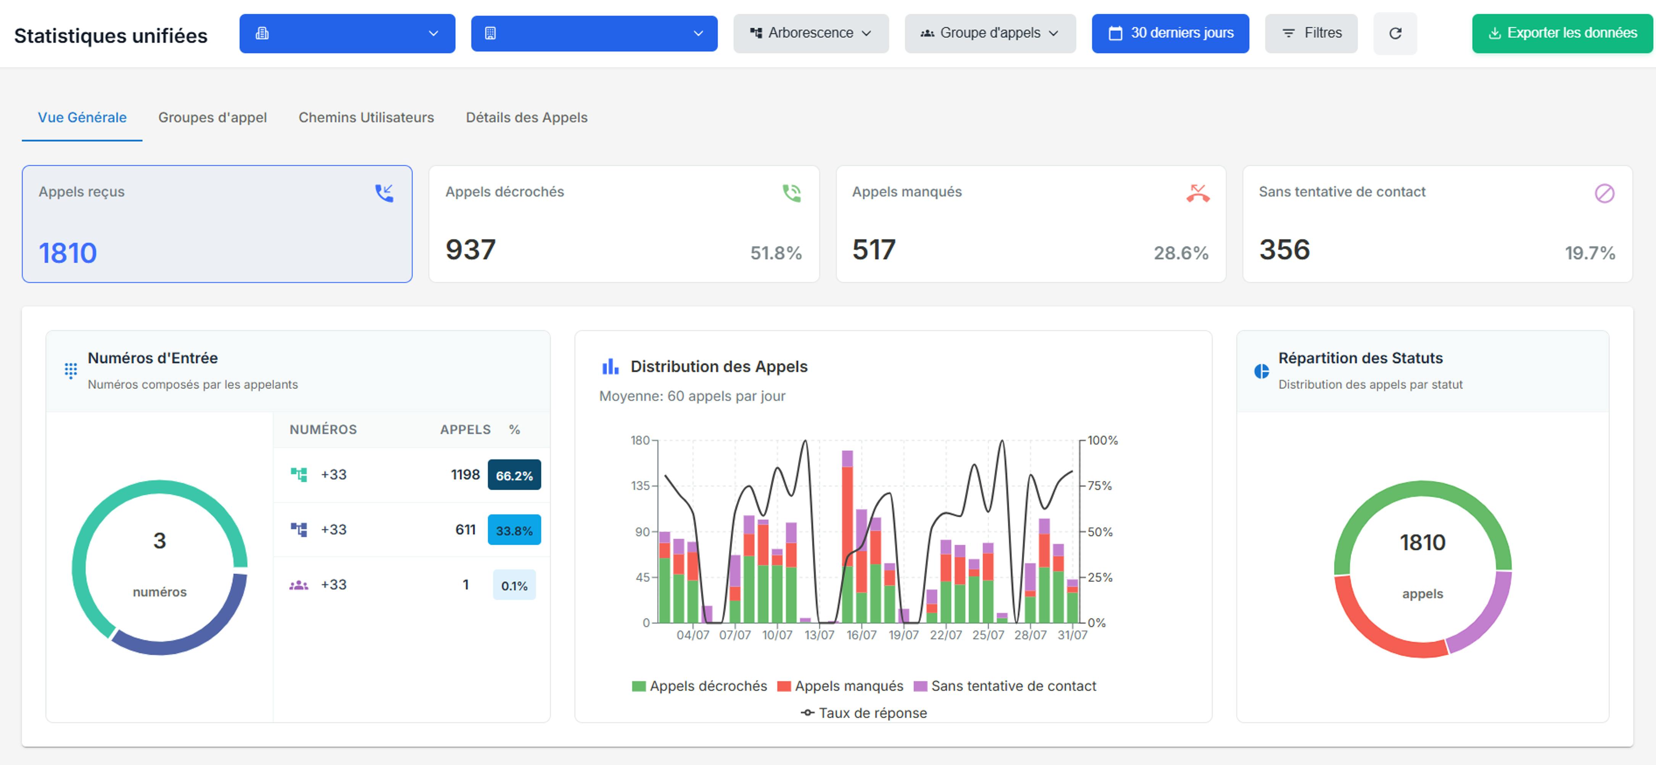Image resolution: width=1656 pixels, height=765 pixels.
Task: Click the bar chart icon beside Distribution des Appels
Action: point(609,366)
